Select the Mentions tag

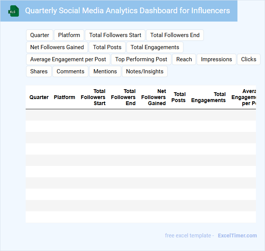click(105, 71)
